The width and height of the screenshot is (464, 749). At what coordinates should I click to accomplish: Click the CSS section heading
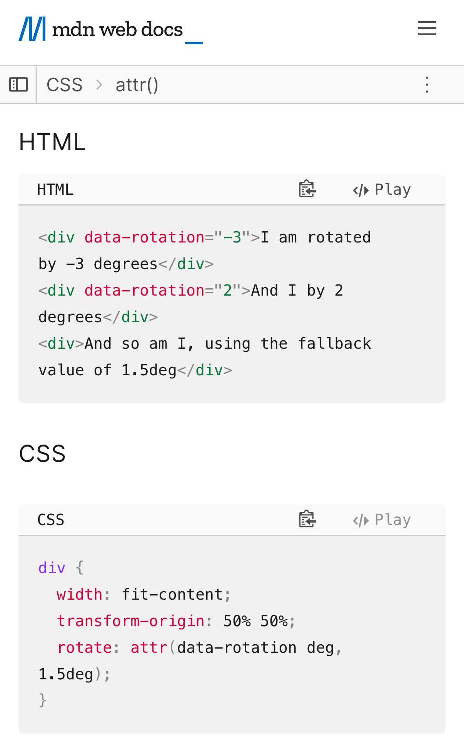42,453
